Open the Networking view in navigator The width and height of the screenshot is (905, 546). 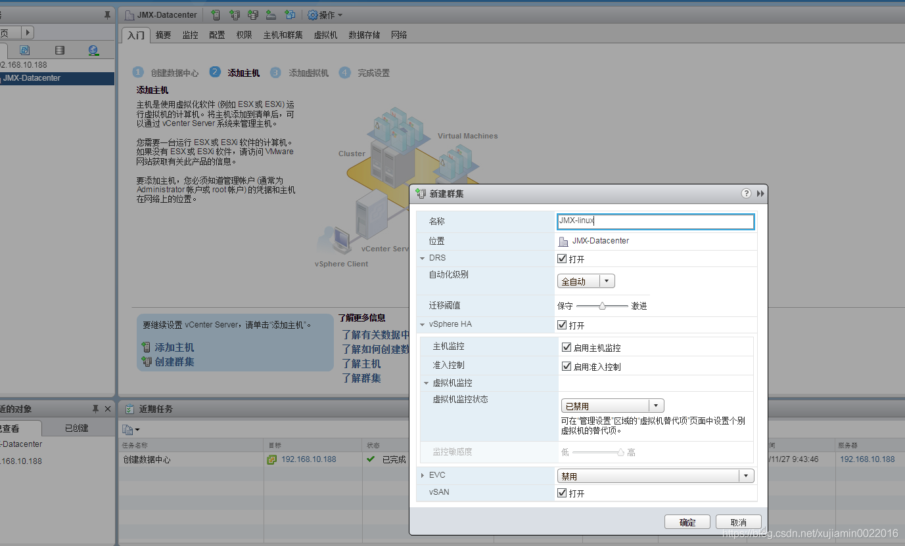click(x=93, y=50)
